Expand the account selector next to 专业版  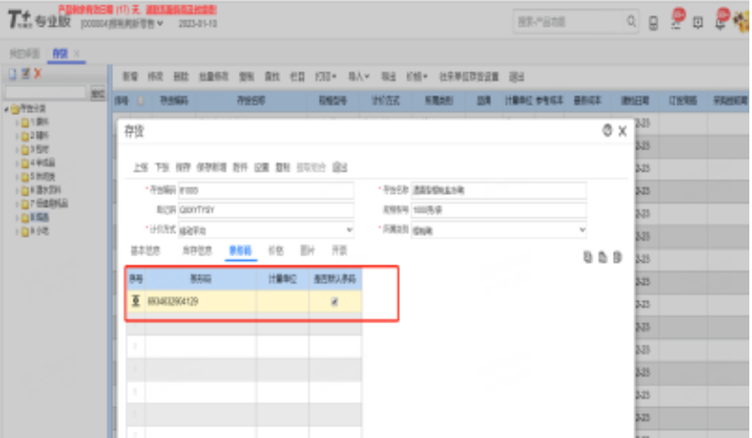(160, 24)
